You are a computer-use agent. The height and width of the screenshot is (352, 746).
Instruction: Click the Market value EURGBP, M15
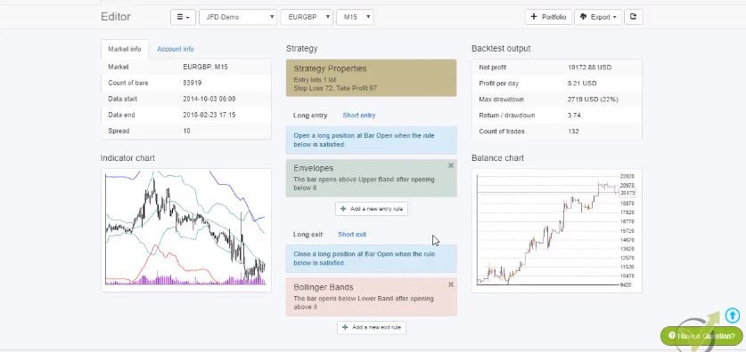click(205, 67)
